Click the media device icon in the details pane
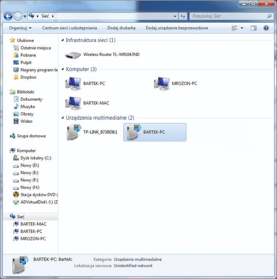 20,265
